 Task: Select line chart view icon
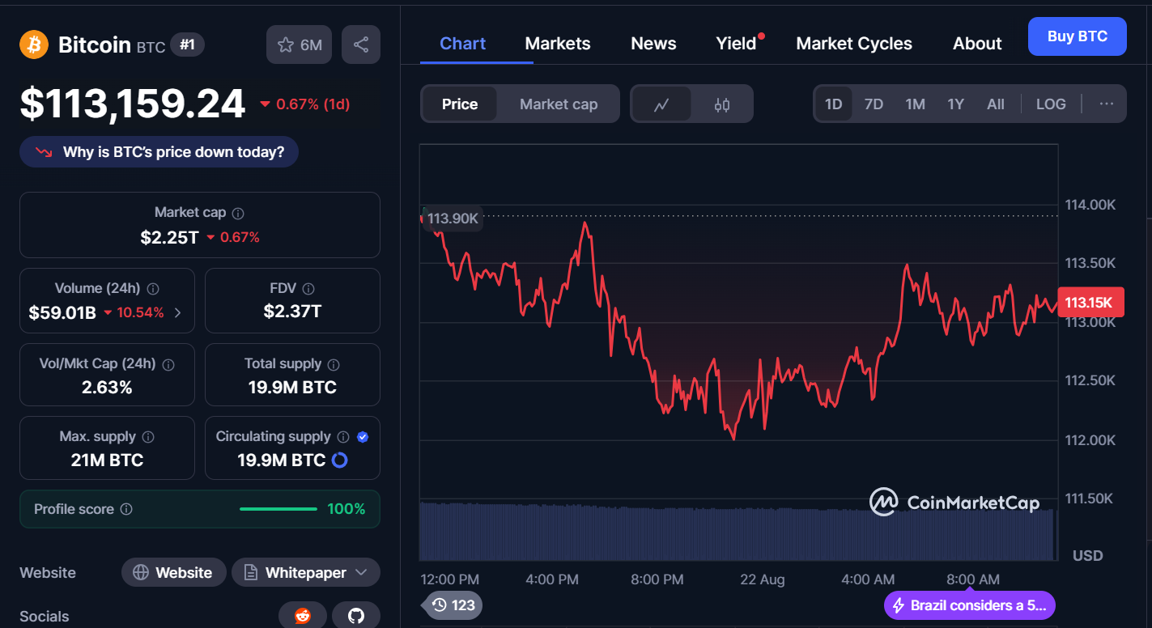661,104
